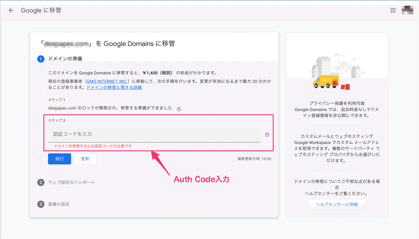Screen dimensions: 419x239
Task: Select the step 1 ドメインの準備 circle
Action: pos(41,59)
